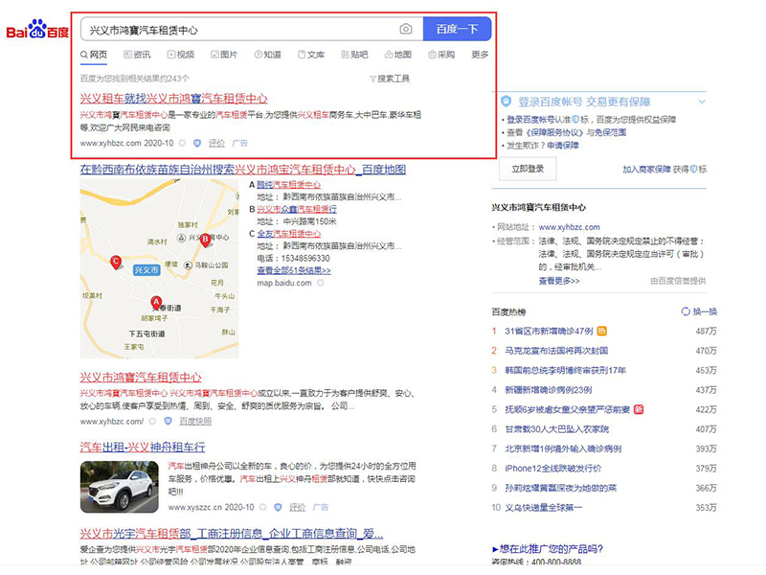This screenshot has height=575, width=766.
Task: Switch to the 文库 tab
Action: [x=311, y=55]
